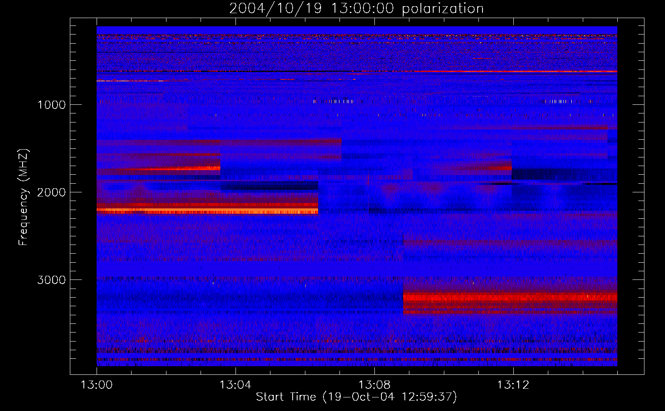Click the thin red line near 600 MHz
Viewport: 665px width, 411px height.
516,72
